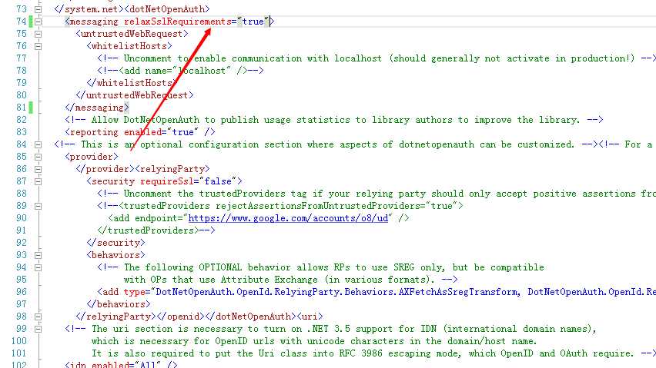Click line number 81 in the gutter
Screen dimensions: 656x368
22,108
